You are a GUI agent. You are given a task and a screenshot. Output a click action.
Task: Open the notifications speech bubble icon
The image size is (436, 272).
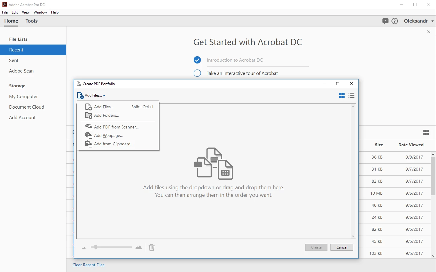[385, 21]
